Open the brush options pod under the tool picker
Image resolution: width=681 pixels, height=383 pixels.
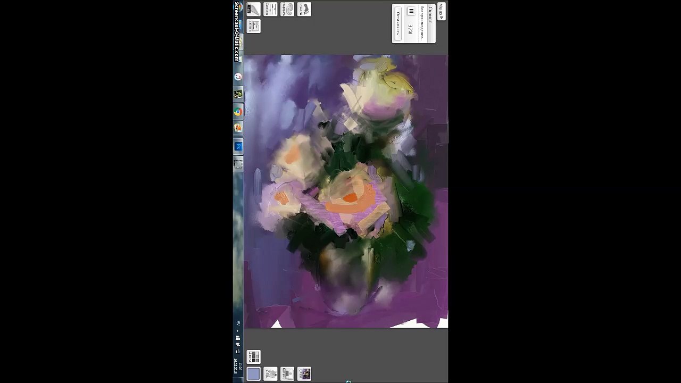[253, 26]
